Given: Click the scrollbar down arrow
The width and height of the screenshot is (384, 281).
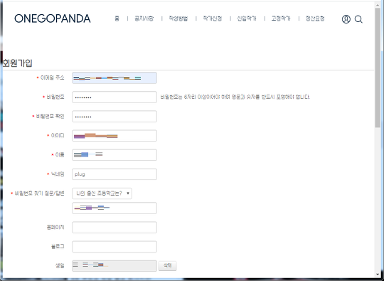Looking at the screenshot, I should pyautogui.click(x=378, y=275).
